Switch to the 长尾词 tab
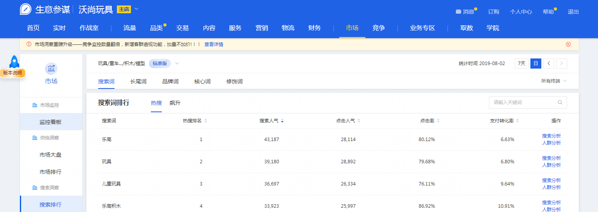598x212 pixels. pos(138,81)
